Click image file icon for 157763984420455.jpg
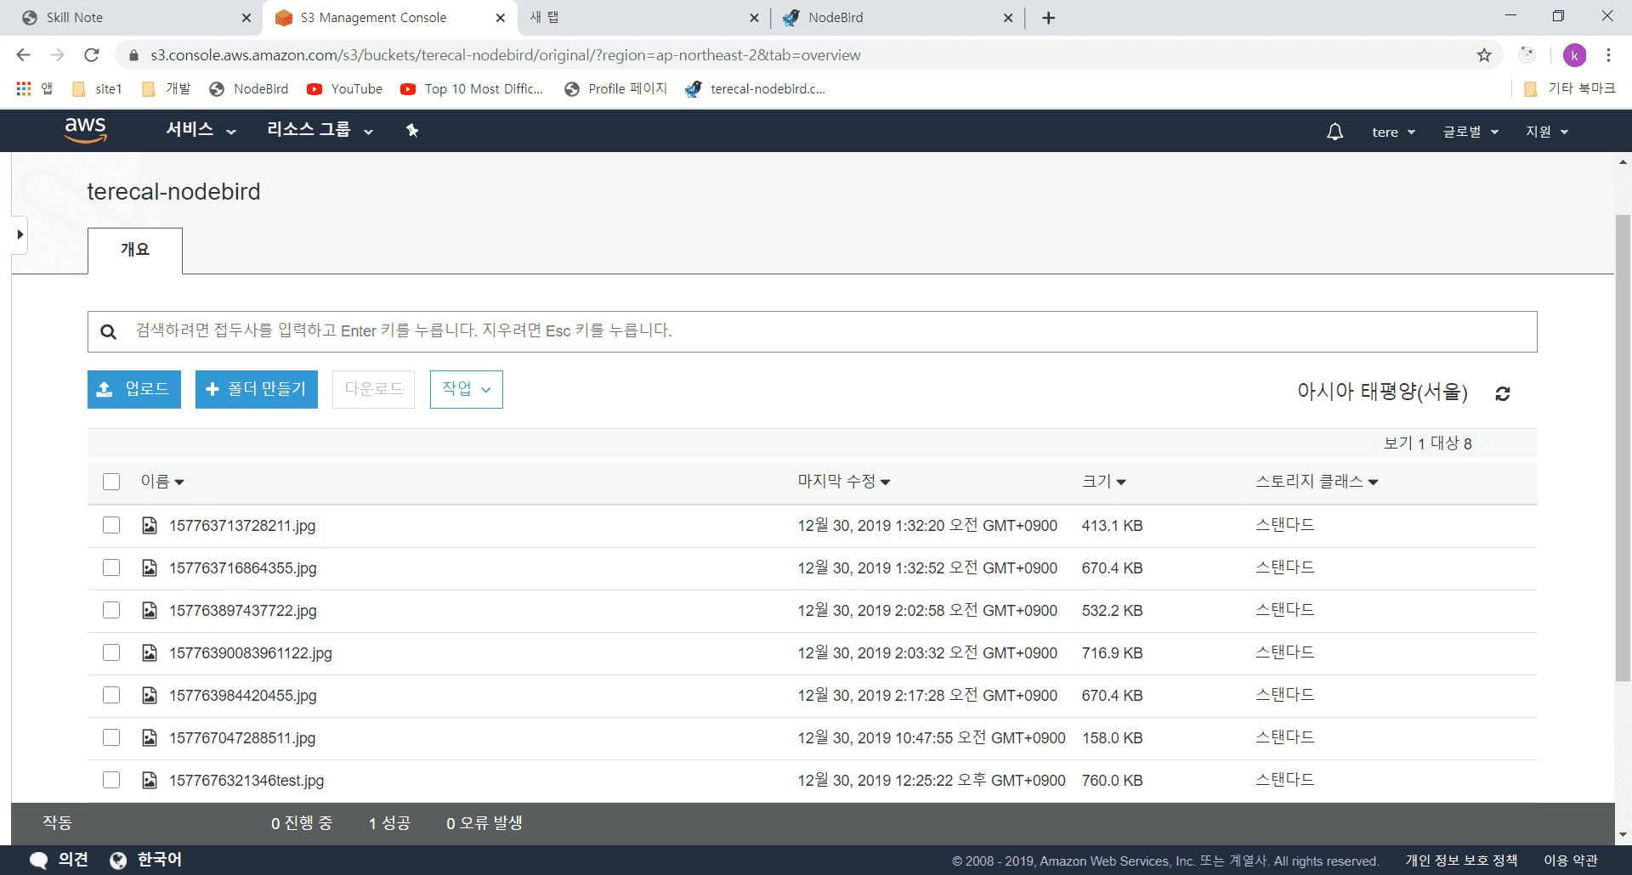 pos(150,695)
